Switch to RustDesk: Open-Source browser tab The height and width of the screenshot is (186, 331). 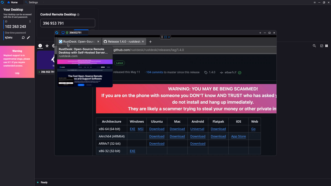coord(79,42)
